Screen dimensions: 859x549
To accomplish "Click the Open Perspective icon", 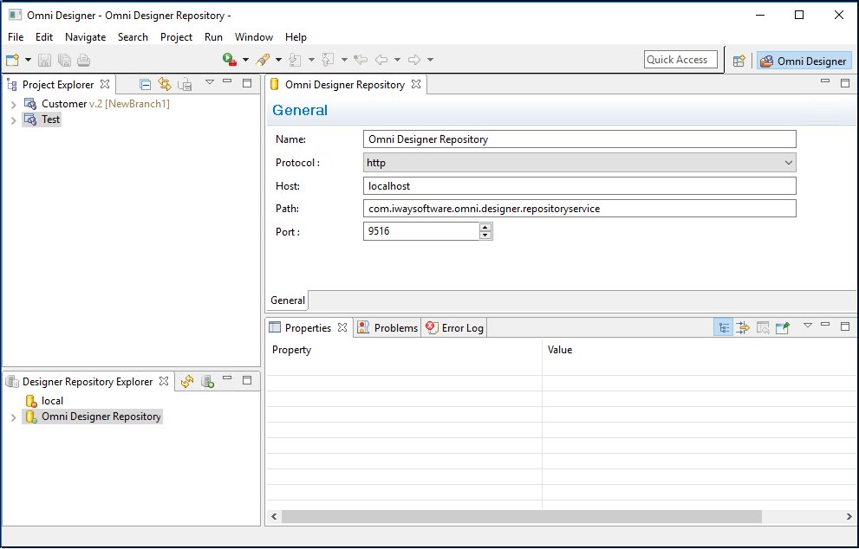I will (739, 61).
